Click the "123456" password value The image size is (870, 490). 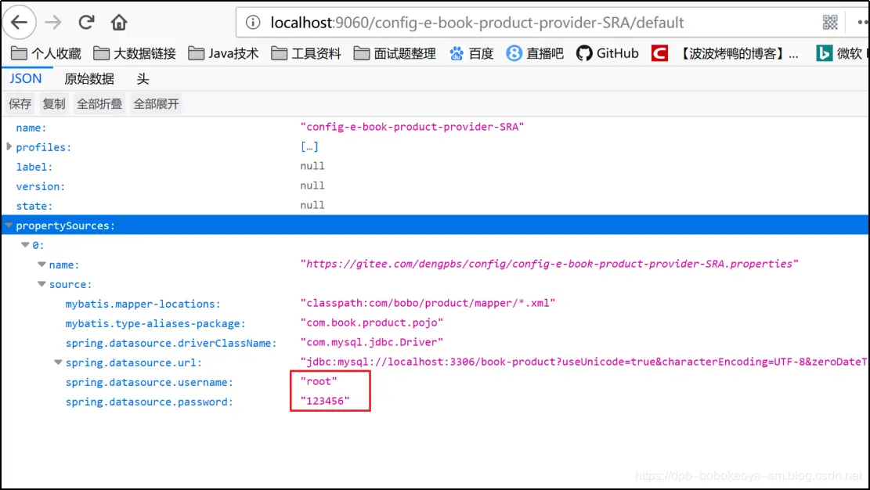point(325,401)
